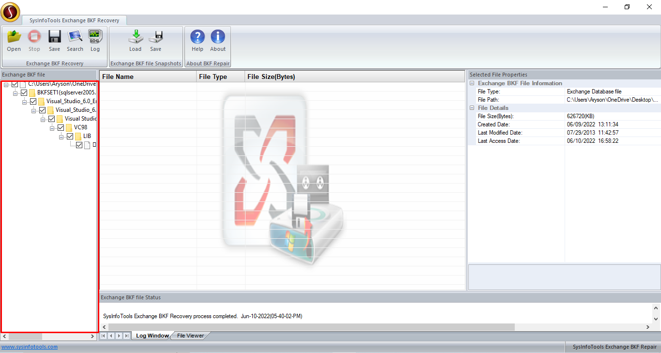Click the Created Date value "06/09/2022 13:11:34"
The image size is (661, 353).
(x=592, y=124)
